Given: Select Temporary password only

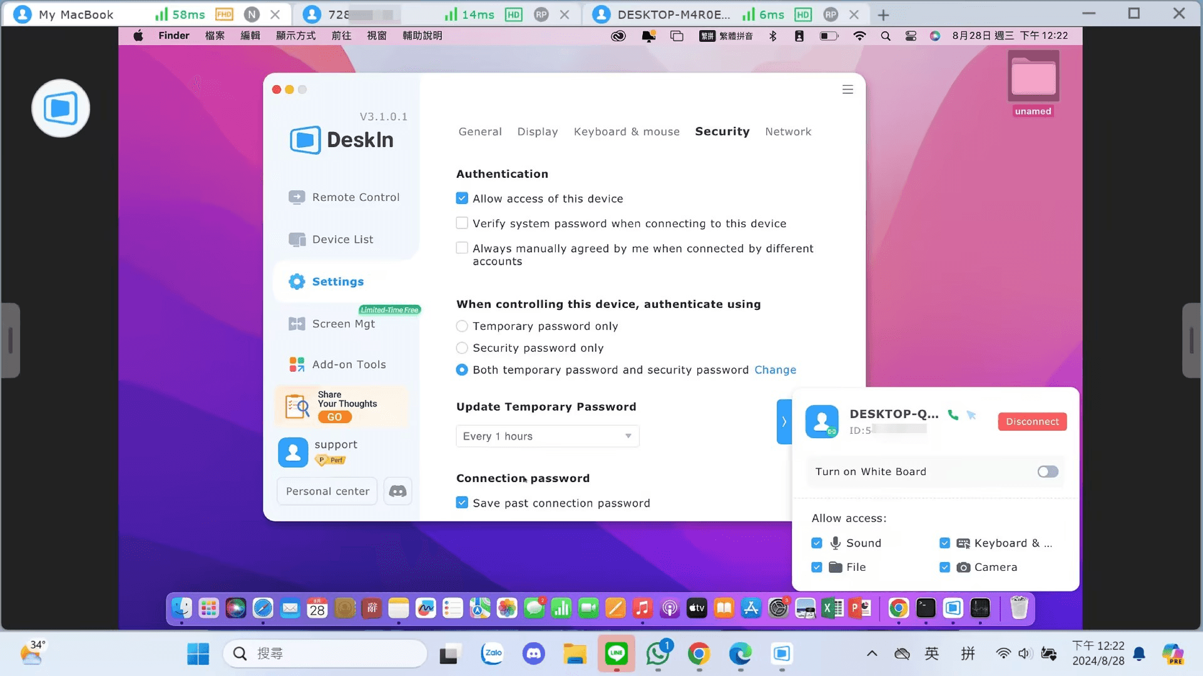Looking at the screenshot, I should click(462, 326).
